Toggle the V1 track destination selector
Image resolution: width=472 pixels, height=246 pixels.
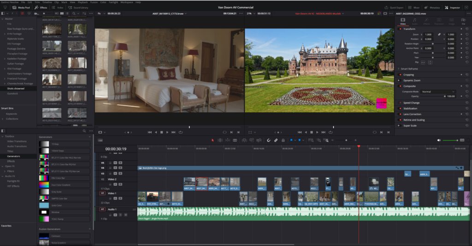102,193
